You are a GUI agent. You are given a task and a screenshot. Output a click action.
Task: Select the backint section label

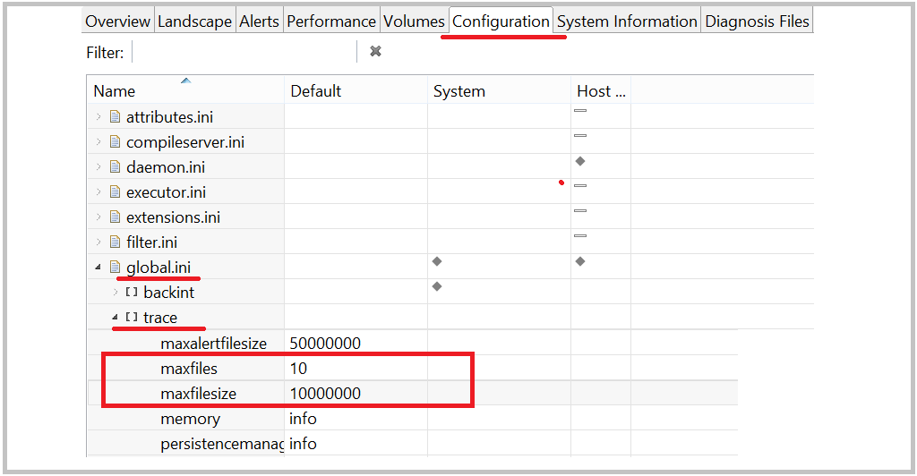169,293
